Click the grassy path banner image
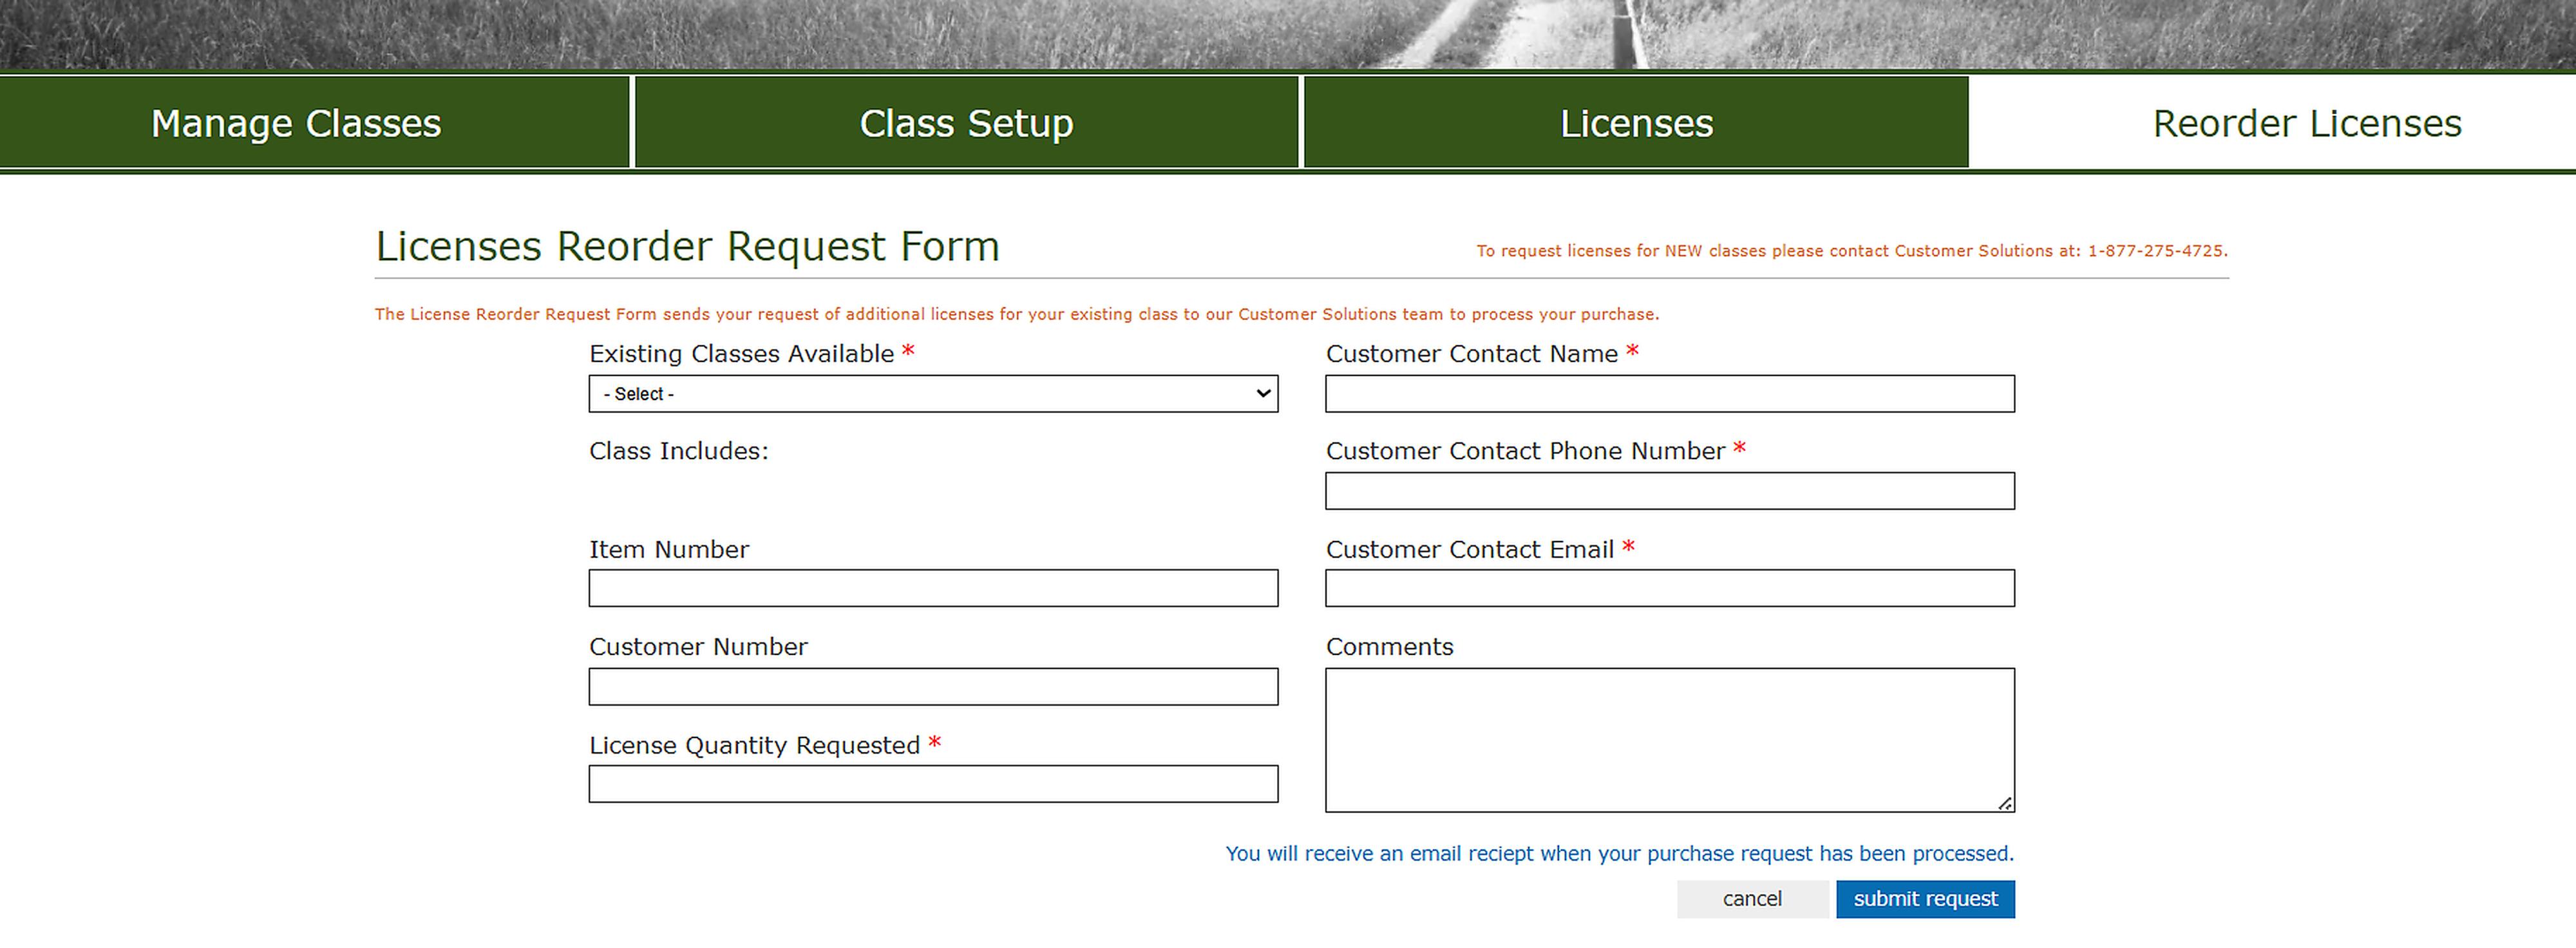 pos(1288,34)
